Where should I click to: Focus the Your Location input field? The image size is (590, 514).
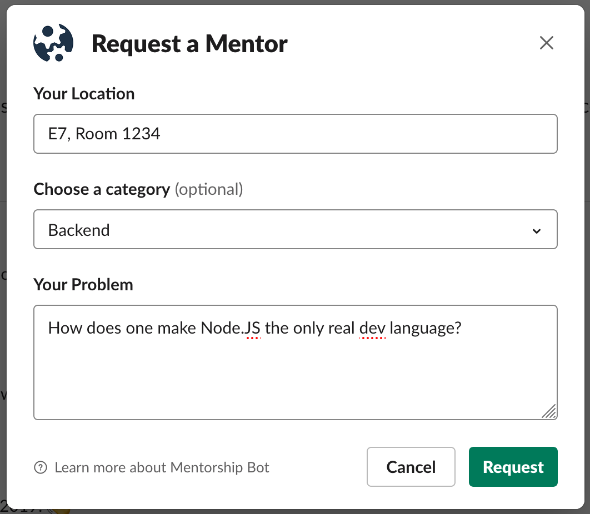tap(295, 134)
